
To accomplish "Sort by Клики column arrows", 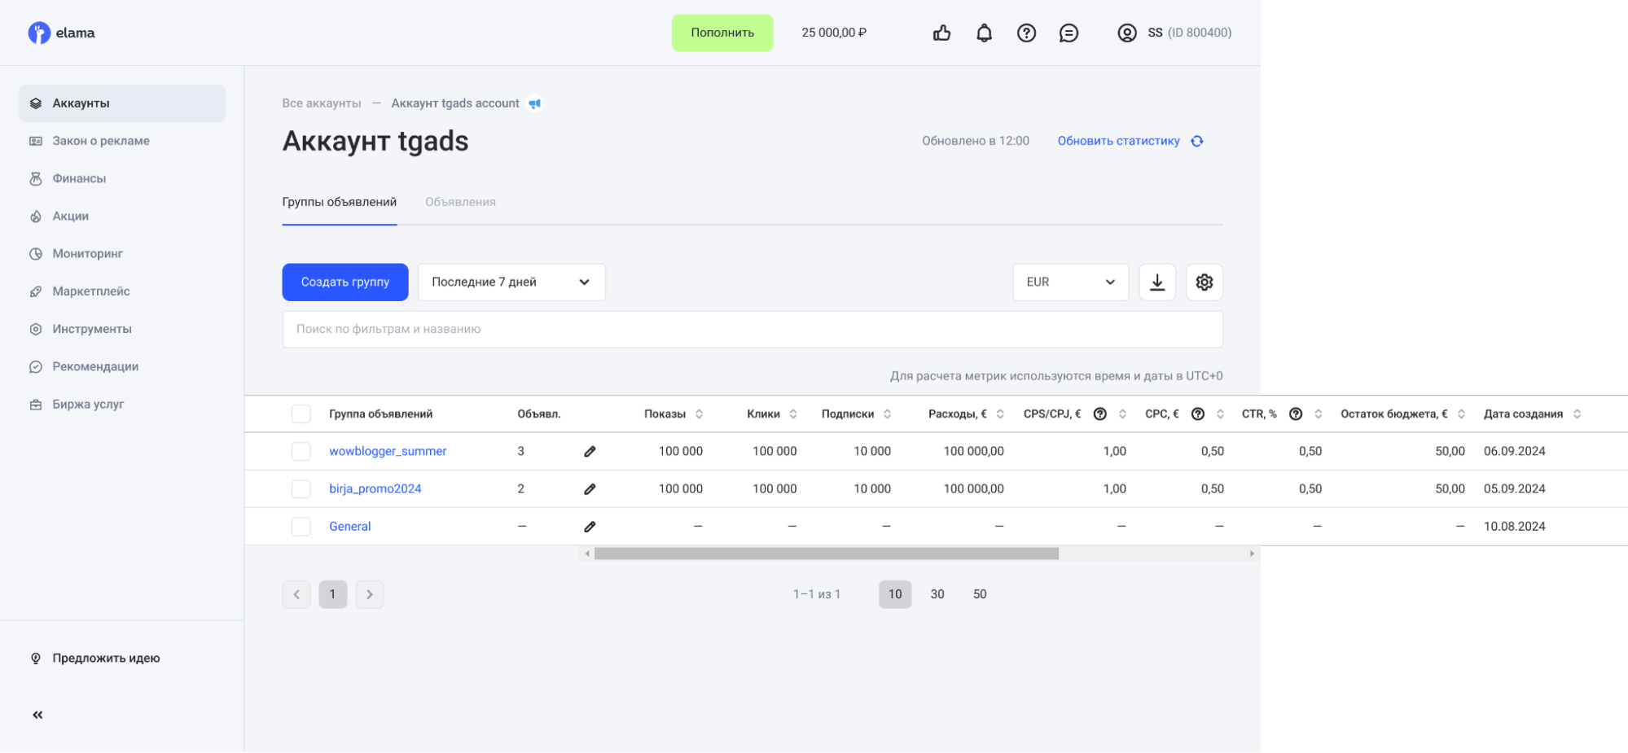I will (x=793, y=414).
